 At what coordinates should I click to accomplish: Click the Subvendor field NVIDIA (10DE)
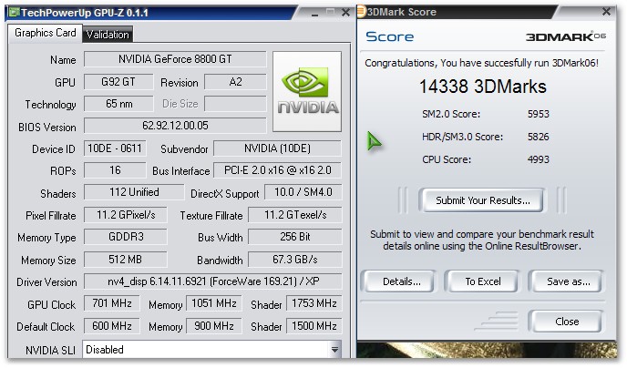pos(278,148)
